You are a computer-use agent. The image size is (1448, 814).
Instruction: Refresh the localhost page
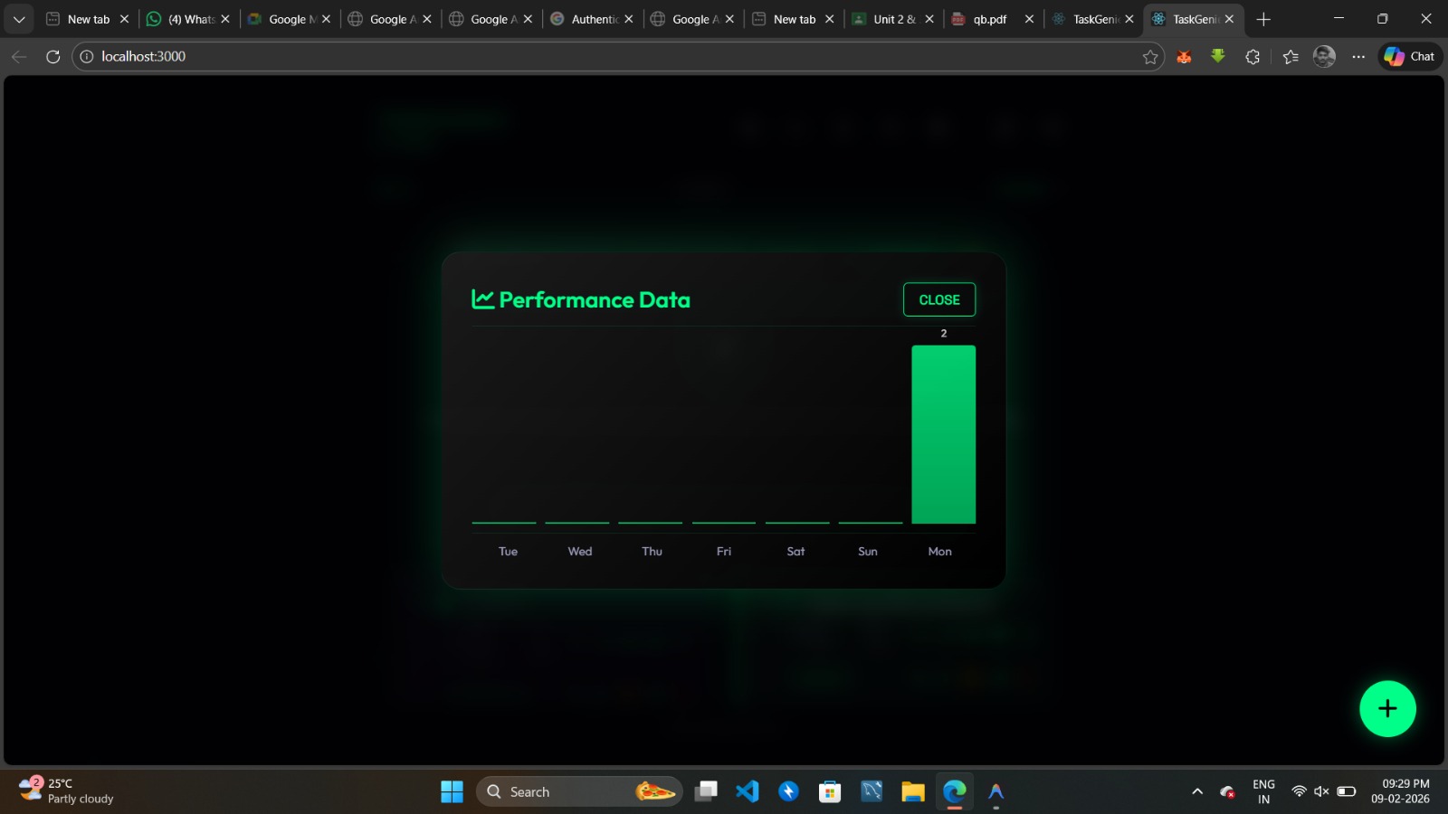tap(53, 56)
